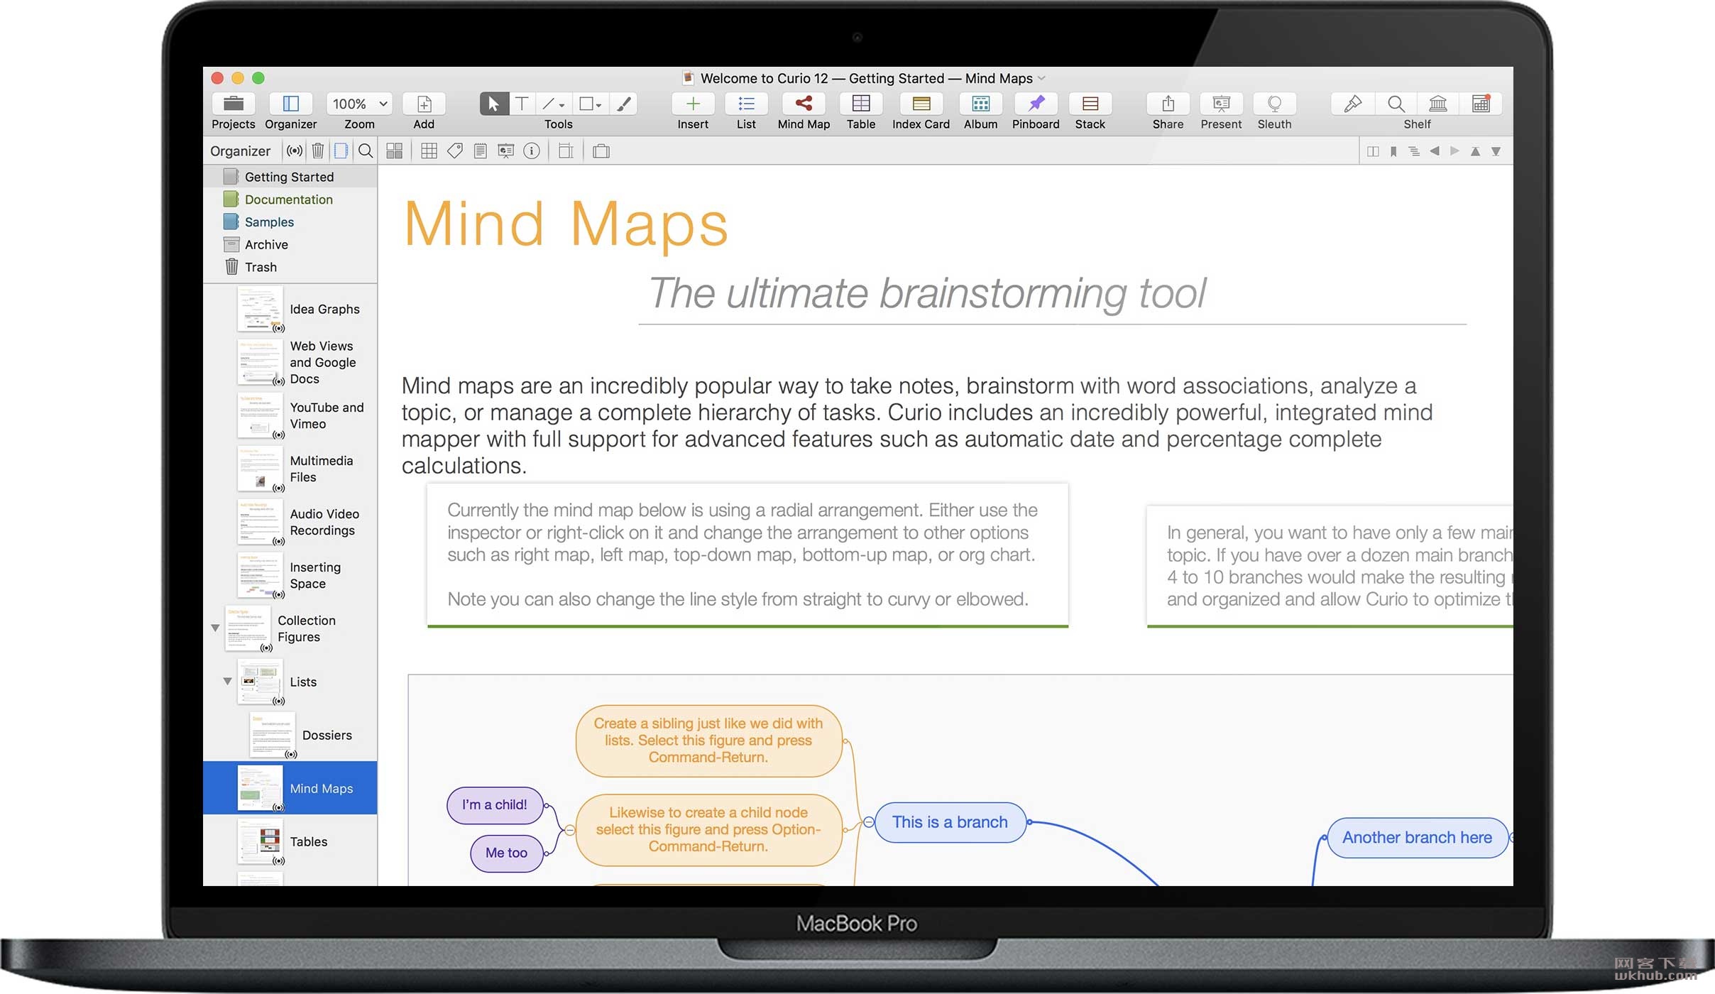Open the Shelf library building icon
1715x994 pixels.
tap(1438, 104)
